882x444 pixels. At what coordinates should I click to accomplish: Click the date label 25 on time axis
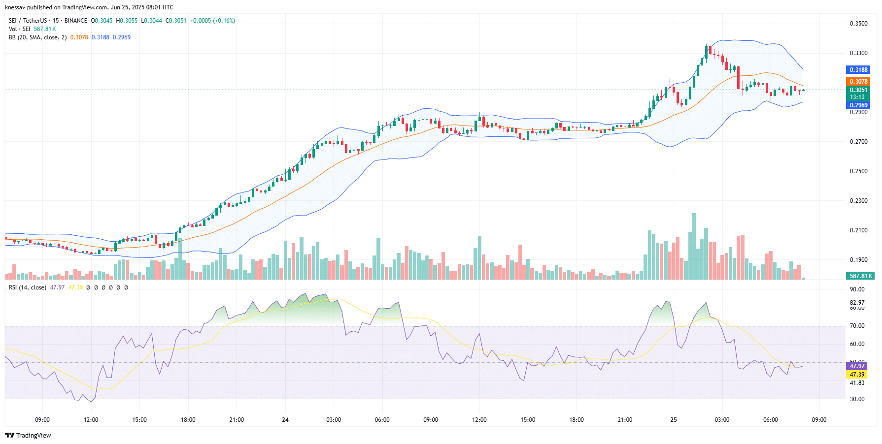[x=674, y=420]
